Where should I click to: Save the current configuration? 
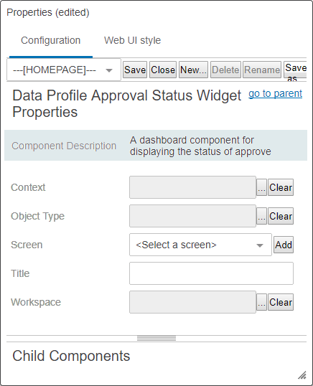[x=135, y=70]
